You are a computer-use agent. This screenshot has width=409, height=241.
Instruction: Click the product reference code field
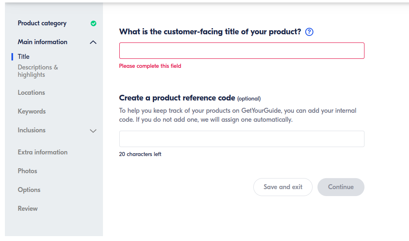[x=241, y=139]
